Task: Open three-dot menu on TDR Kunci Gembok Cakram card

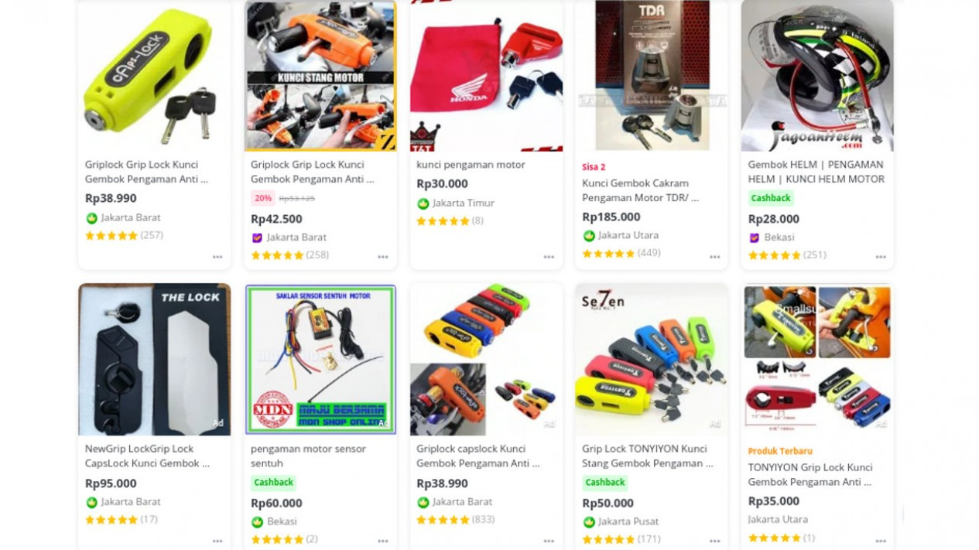Action: click(x=714, y=257)
